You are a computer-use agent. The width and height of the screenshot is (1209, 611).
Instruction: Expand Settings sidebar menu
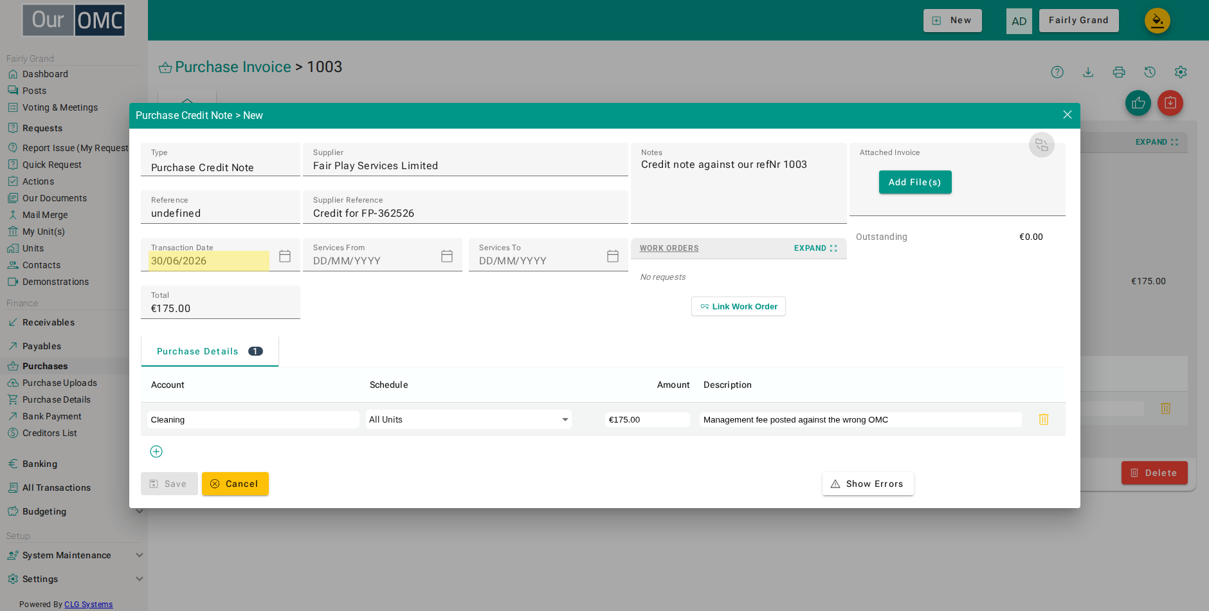(x=74, y=579)
